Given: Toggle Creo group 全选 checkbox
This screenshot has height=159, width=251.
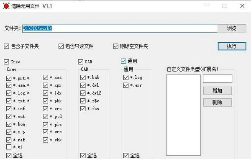Looking at the screenshot, I should 9,155.
